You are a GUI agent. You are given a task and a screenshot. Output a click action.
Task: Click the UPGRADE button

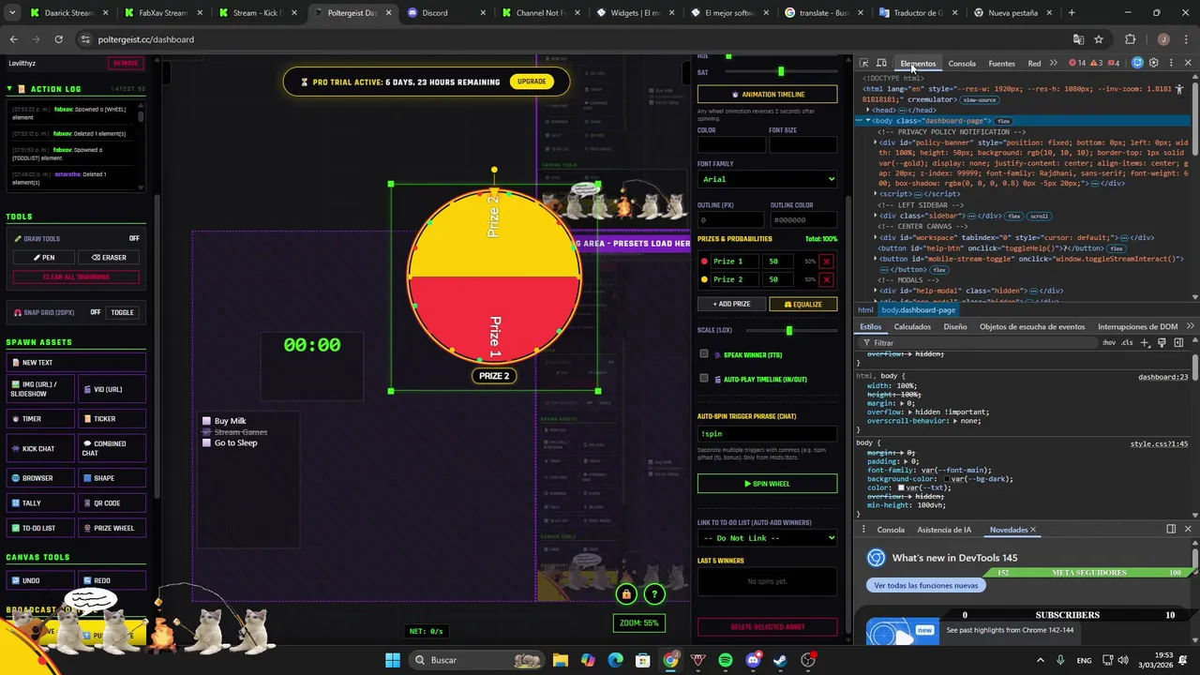pos(532,82)
